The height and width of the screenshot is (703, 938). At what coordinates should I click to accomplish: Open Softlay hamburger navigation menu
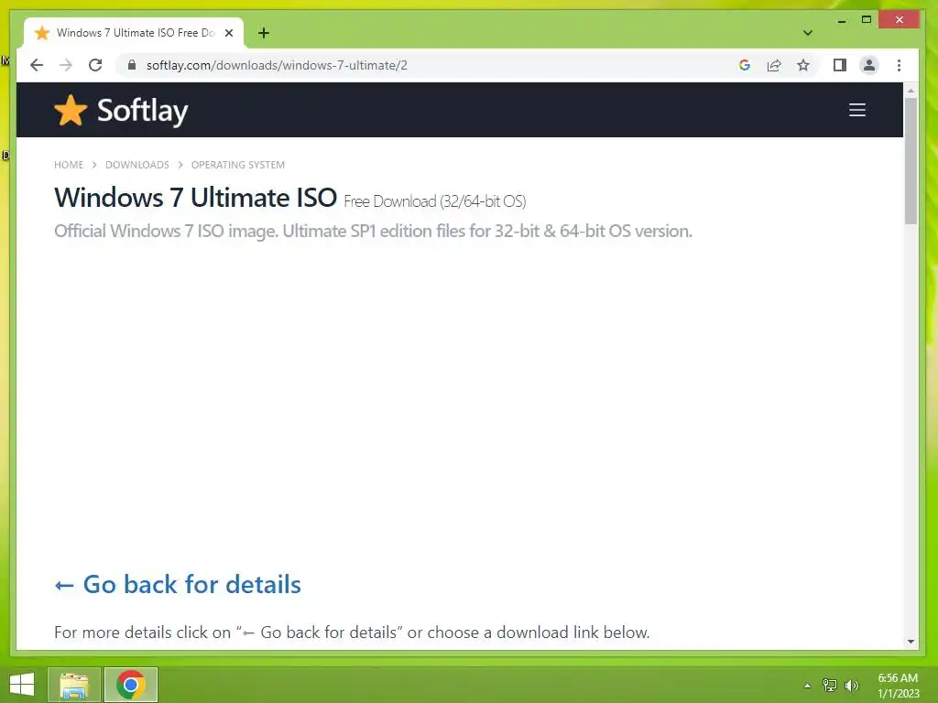[857, 110]
